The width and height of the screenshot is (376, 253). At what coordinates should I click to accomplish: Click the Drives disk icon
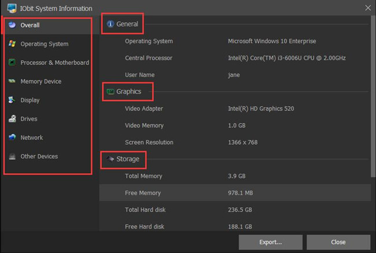point(12,119)
